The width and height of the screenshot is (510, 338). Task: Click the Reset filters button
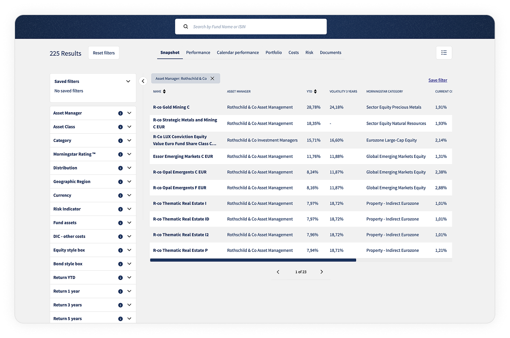(x=104, y=53)
